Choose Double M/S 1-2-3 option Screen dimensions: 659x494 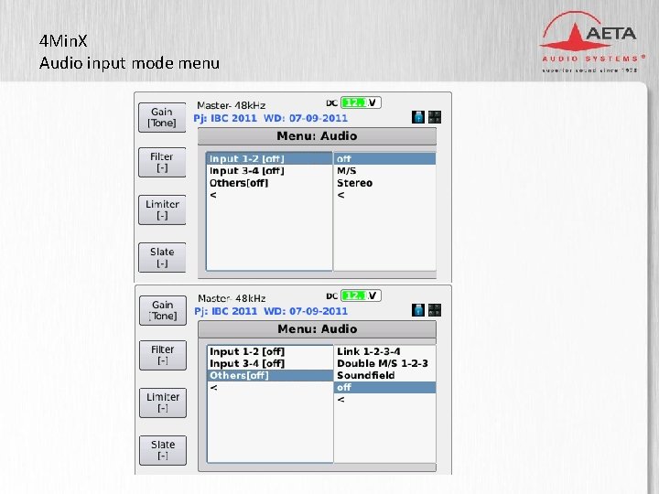pyautogui.click(x=383, y=363)
